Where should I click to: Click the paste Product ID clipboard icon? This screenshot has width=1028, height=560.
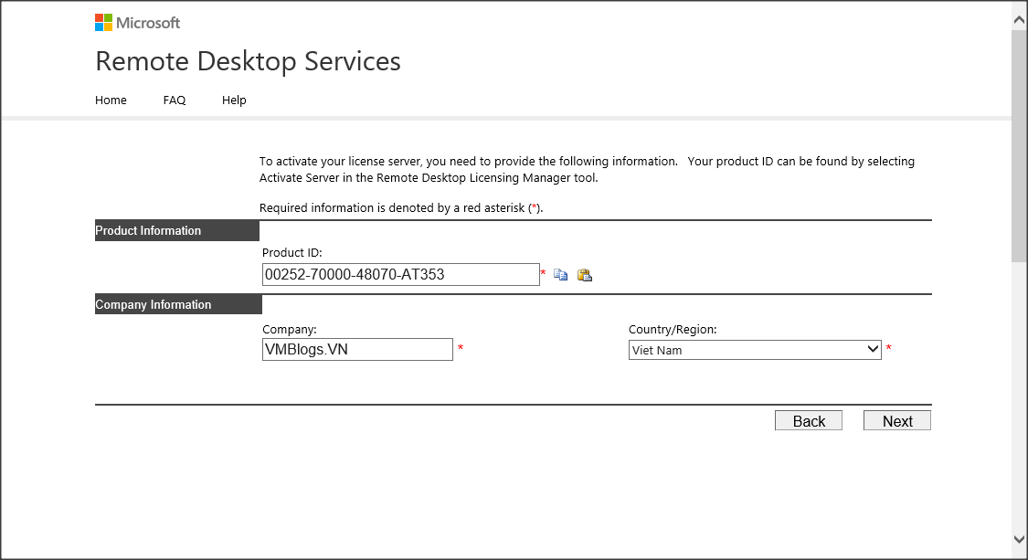click(585, 275)
